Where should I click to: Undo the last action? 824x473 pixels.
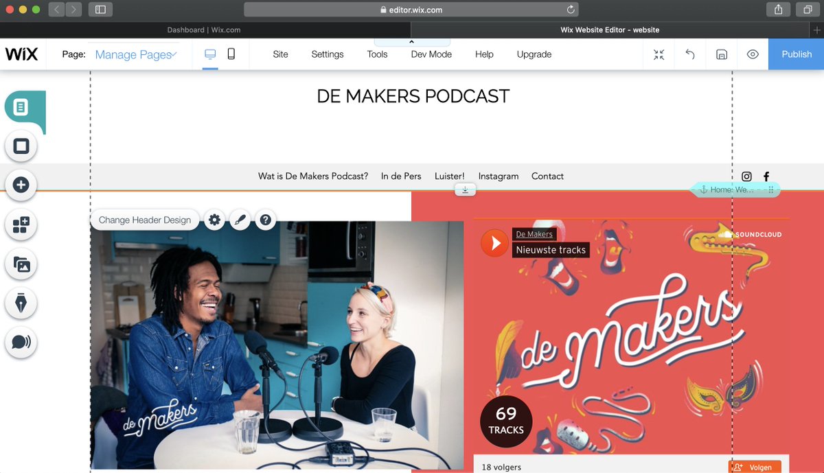pos(690,54)
